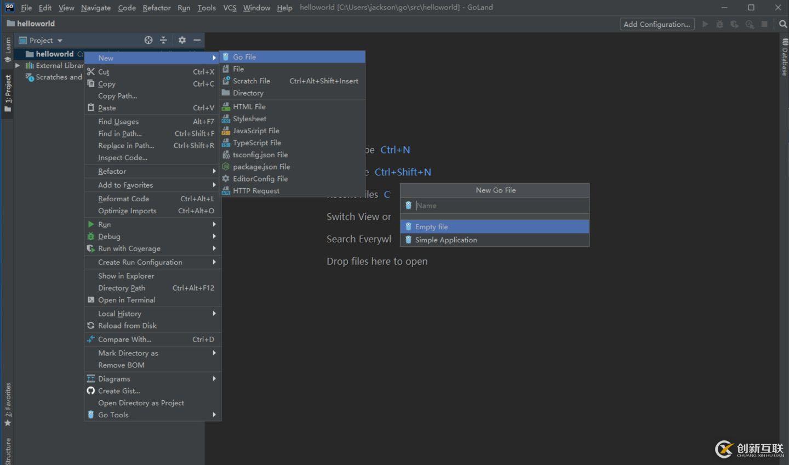The width and height of the screenshot is (789, 465).
Task: Choose Directory from New submenu
Action: 293,93
